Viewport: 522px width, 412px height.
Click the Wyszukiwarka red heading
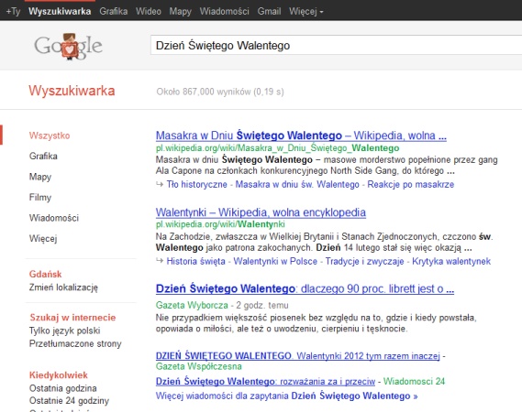point(72,91)
